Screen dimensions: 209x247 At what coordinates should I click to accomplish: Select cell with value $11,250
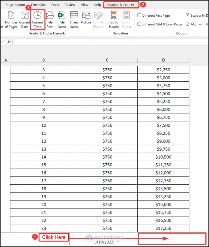(x=163, y=165)
